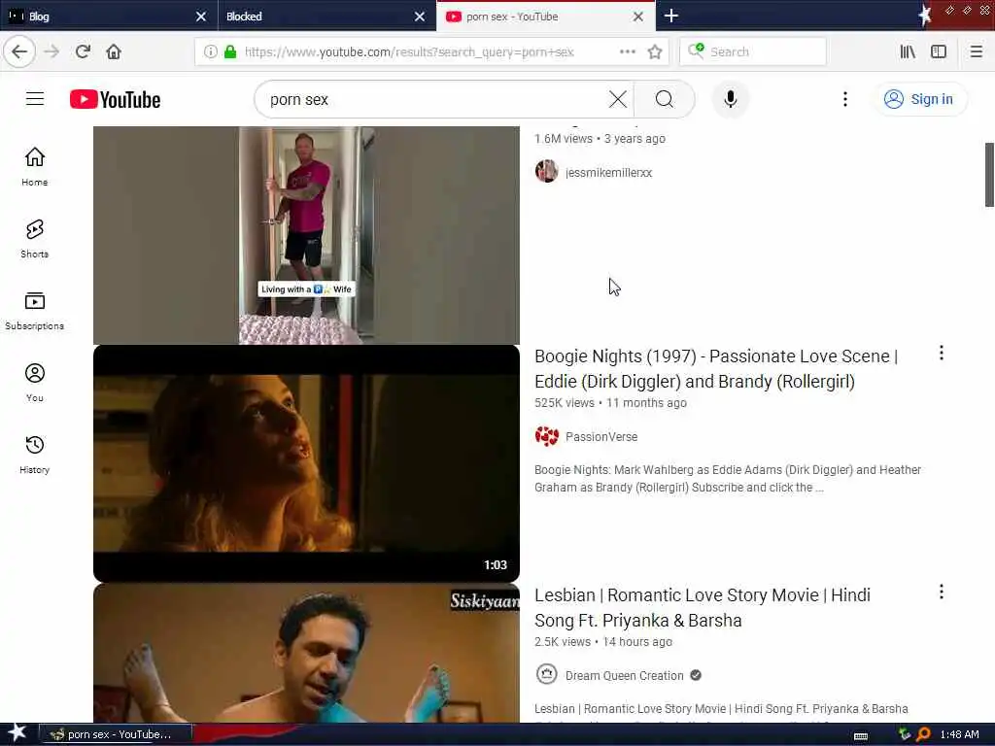
Task: Click the page vertical scrollbar thumb
Action: [988, 175]
